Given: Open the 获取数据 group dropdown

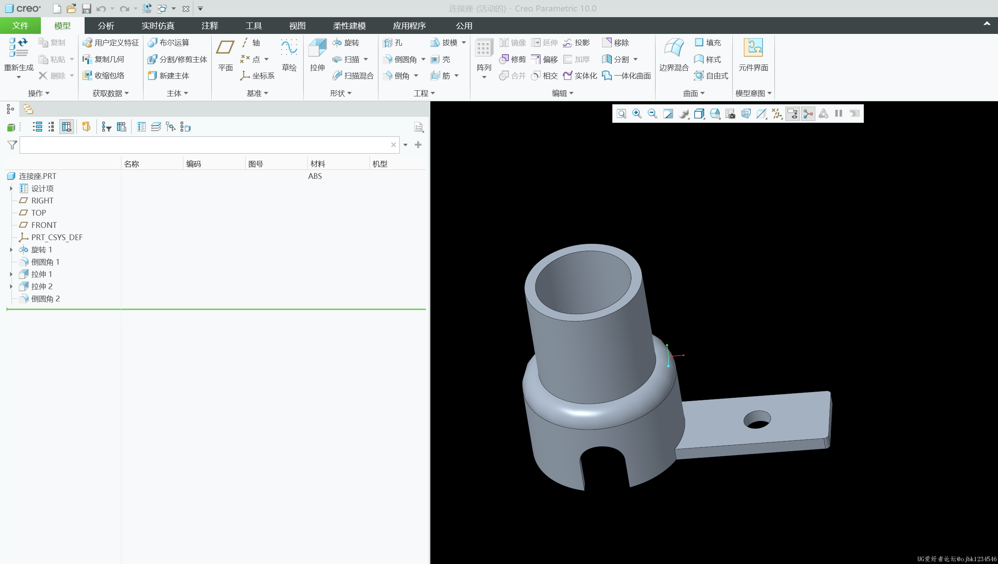Looking at the screenshot, I should tap(110, 93).
